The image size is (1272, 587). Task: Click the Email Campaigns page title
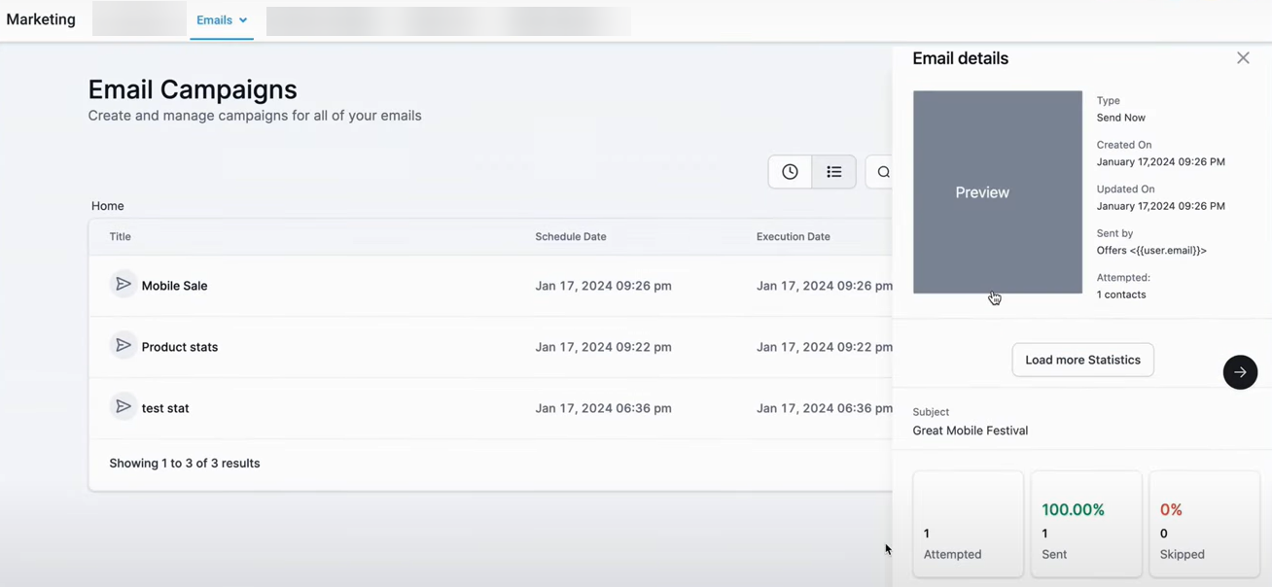(x=193, y=89)
